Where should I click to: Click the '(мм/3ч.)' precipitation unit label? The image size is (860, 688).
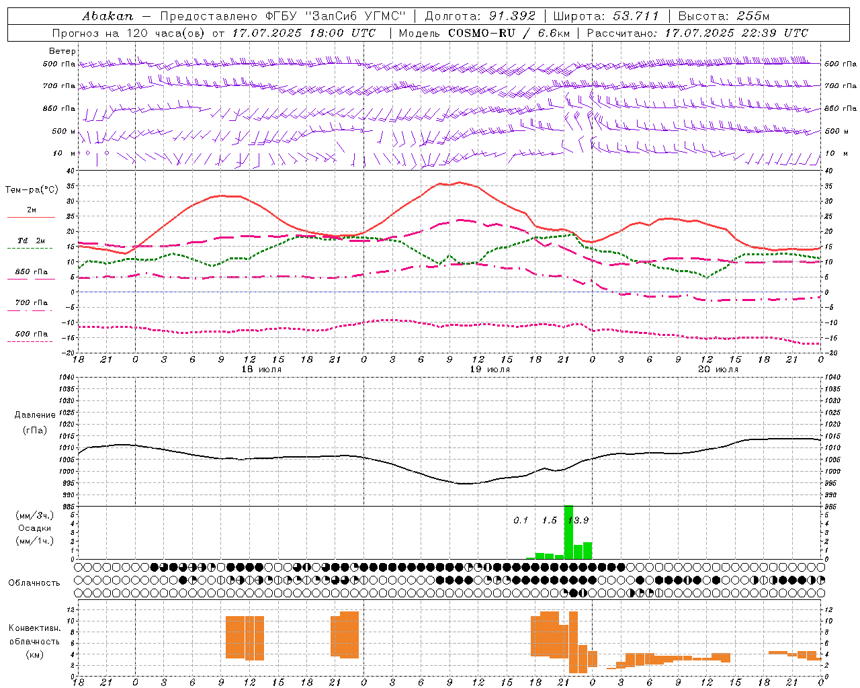[x=34, y=516]
